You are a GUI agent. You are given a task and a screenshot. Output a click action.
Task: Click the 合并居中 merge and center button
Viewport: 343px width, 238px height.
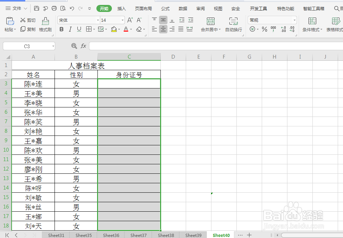(210, 25)
